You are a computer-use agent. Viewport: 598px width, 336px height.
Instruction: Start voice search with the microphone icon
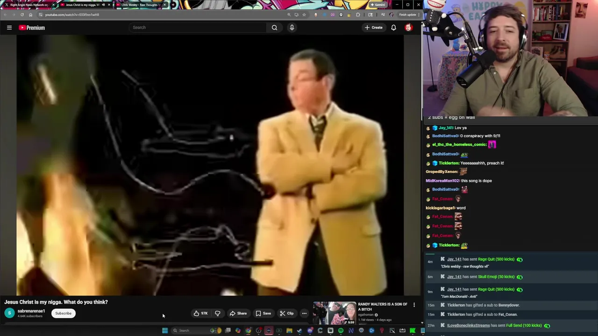[x=292, y=28]
